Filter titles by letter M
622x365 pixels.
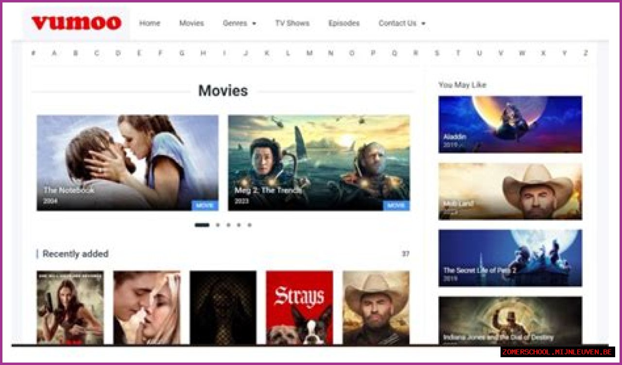coord(309,53)
